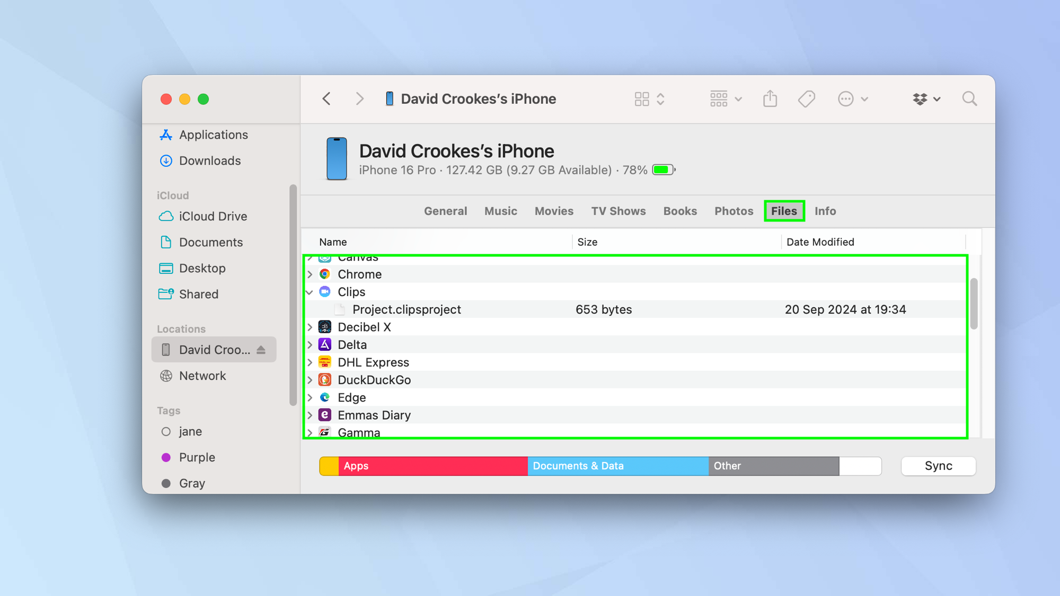Go back using the navigation arrow

[326, 99]
